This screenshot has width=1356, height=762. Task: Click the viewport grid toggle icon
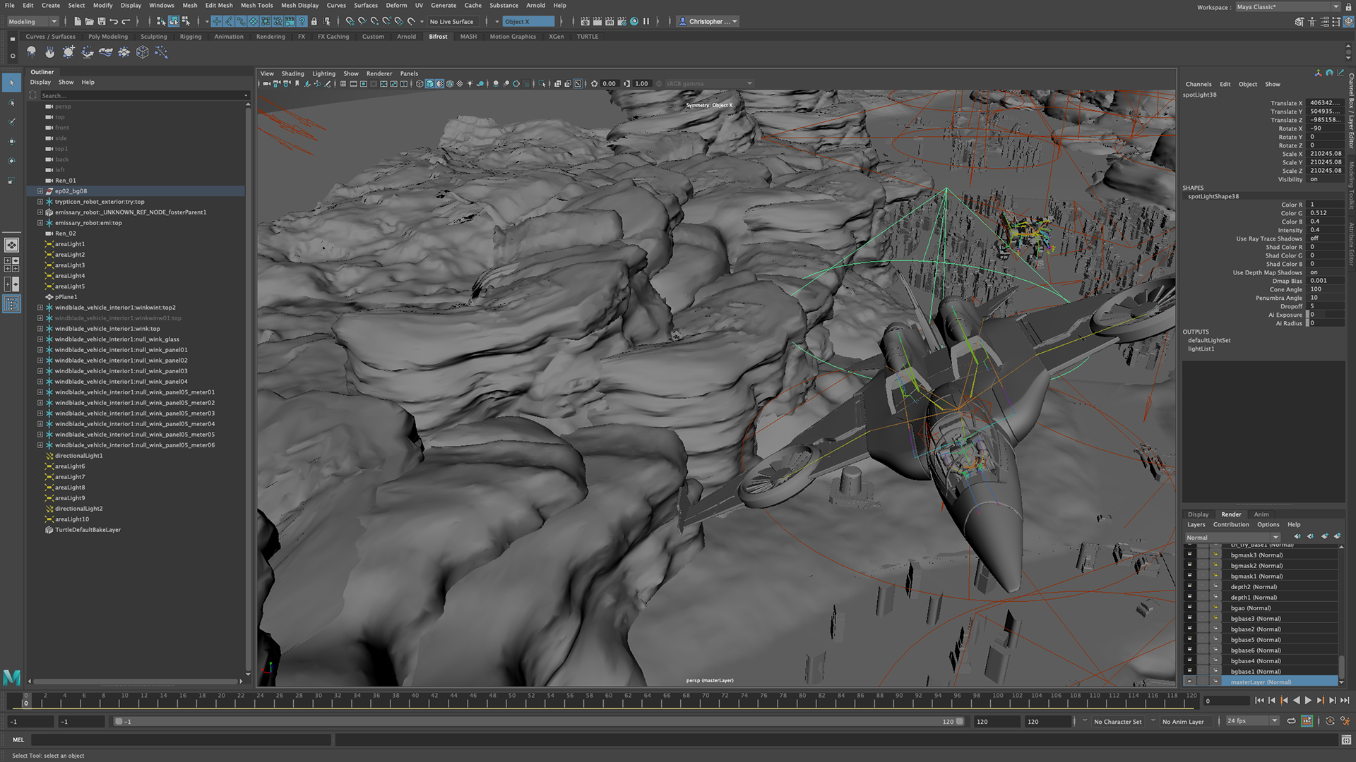pos(343,84)
